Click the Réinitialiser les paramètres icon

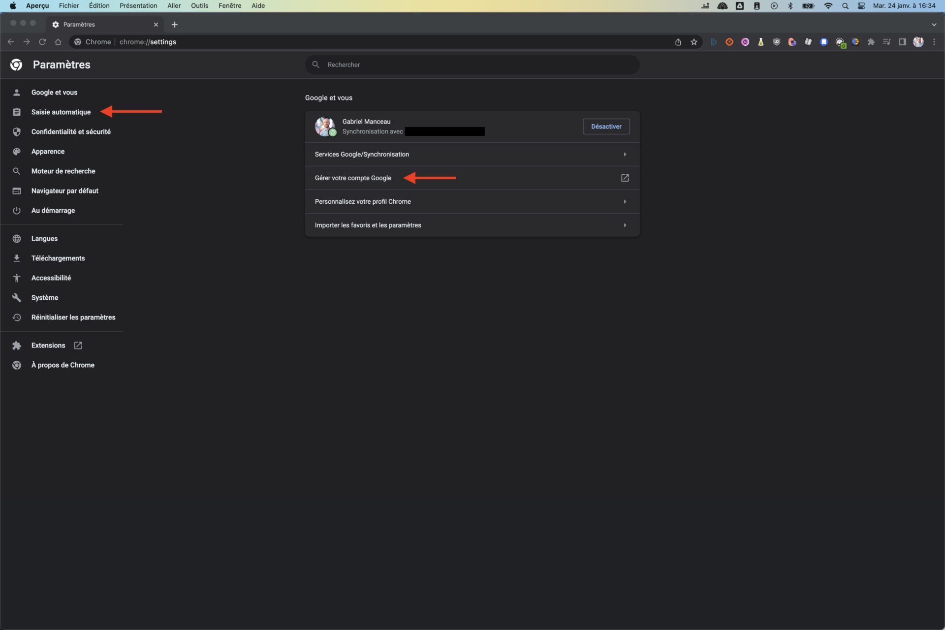pos(17,317)
